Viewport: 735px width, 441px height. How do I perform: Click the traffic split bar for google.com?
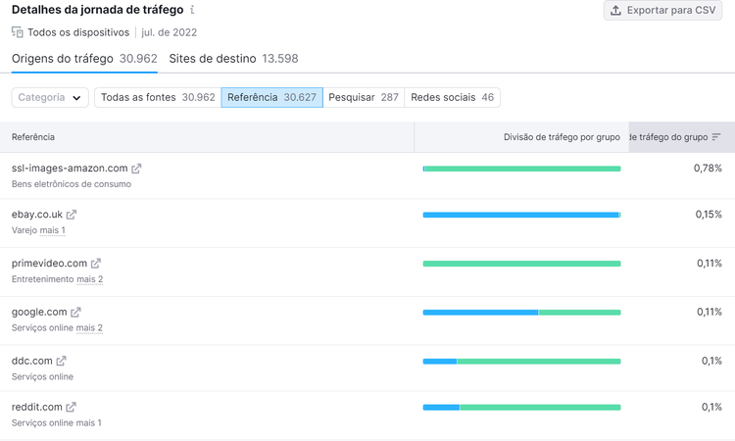[521, 313]
